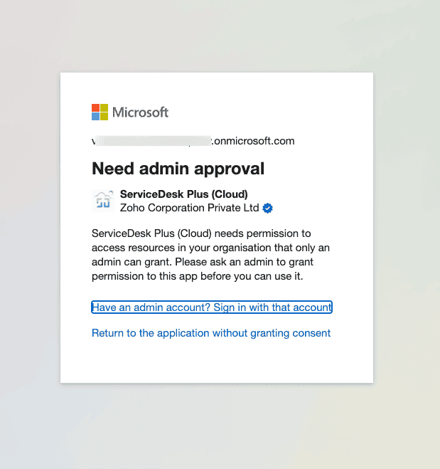The height and width of the screenshot is (469, 440).
Task: Click the Microsoft four-square logo
Action: [x=100, y=112]
